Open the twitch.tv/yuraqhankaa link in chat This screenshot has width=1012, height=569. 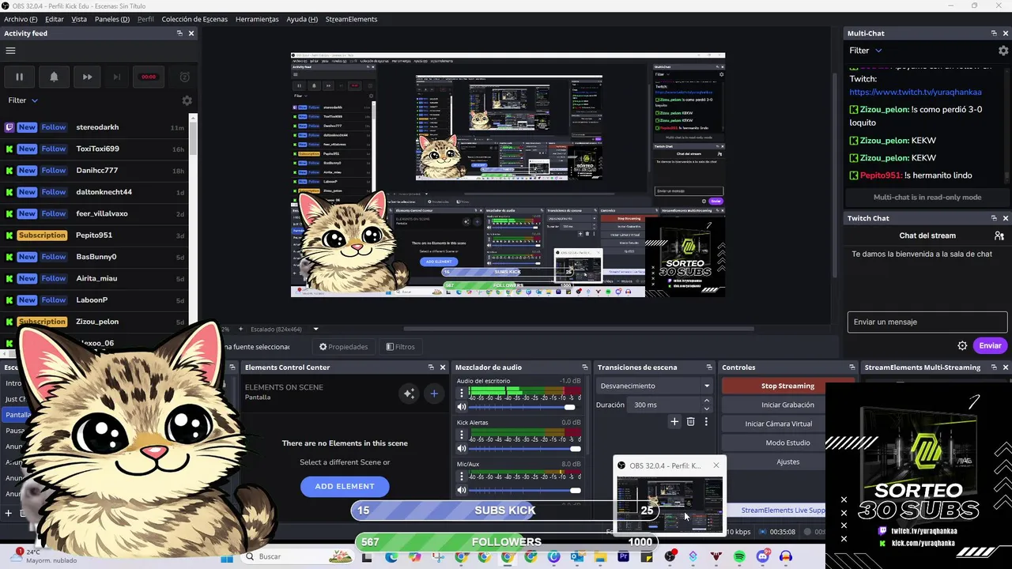click(x=916, y=92)
